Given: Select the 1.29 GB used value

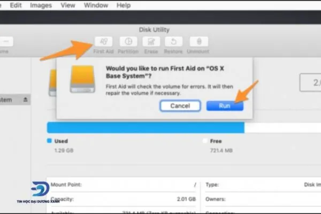Looking at the screenshot, I should pyautogui.click(x=64, y=150).
